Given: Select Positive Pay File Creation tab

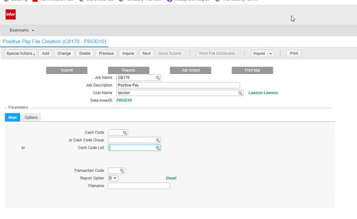Looking at the screenshot, I should coord(54,42).
